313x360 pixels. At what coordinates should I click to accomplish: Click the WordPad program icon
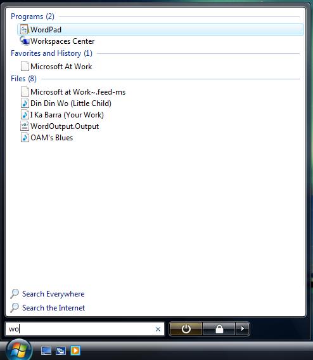(x=24, y=30)
